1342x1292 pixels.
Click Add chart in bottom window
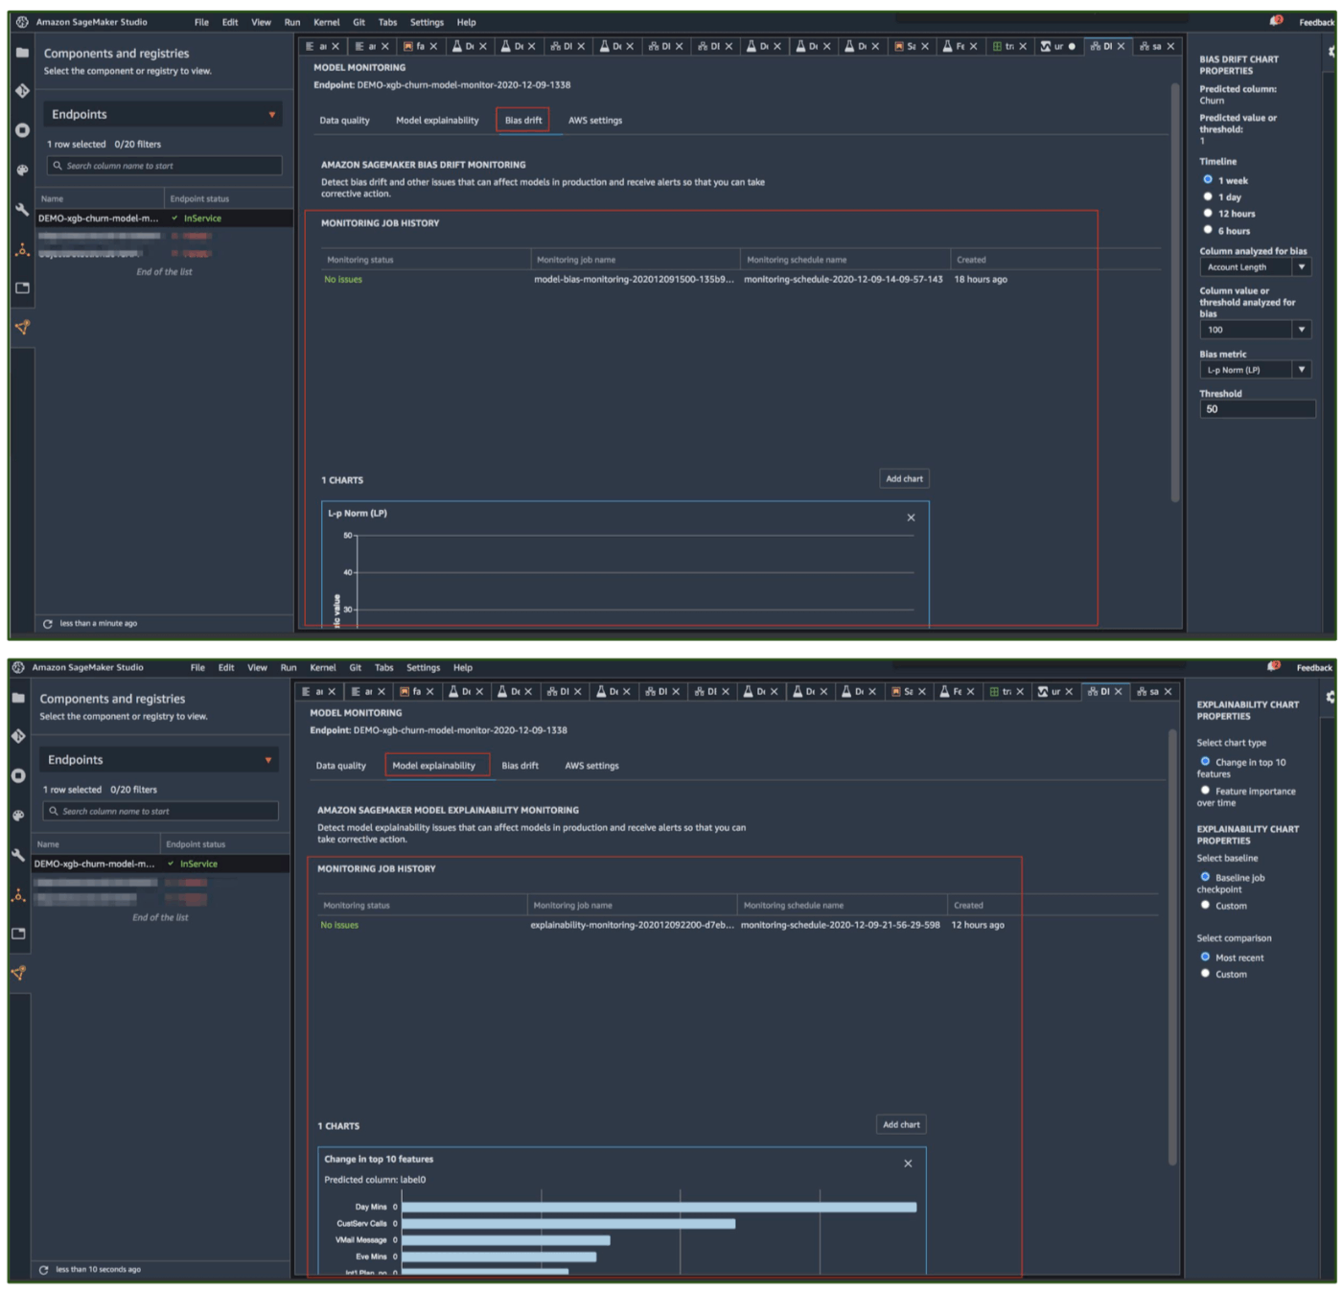901,1124
